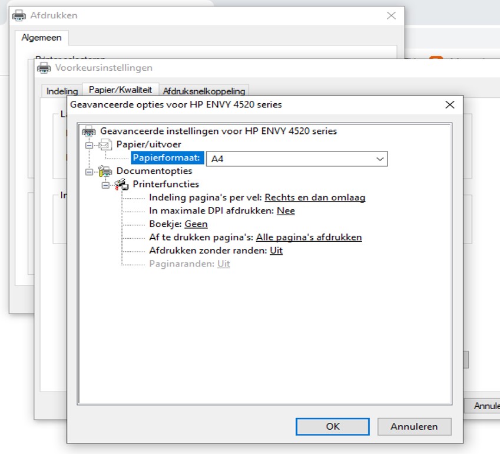Click Annuleren in advanced options dialog
500x454 pixels.
[414, 426]
